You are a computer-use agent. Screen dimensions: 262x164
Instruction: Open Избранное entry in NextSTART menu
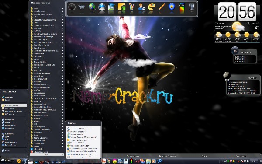click(x=14, y=114)
